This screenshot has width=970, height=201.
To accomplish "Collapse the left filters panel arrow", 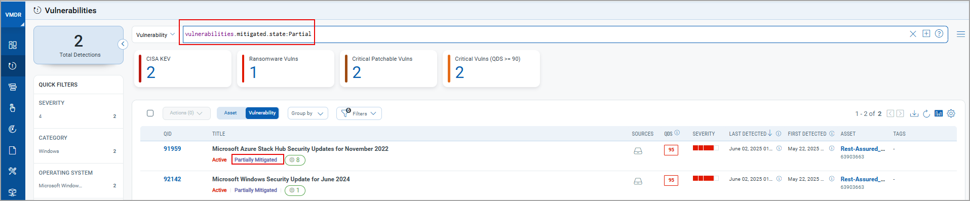I will (123, 44).
